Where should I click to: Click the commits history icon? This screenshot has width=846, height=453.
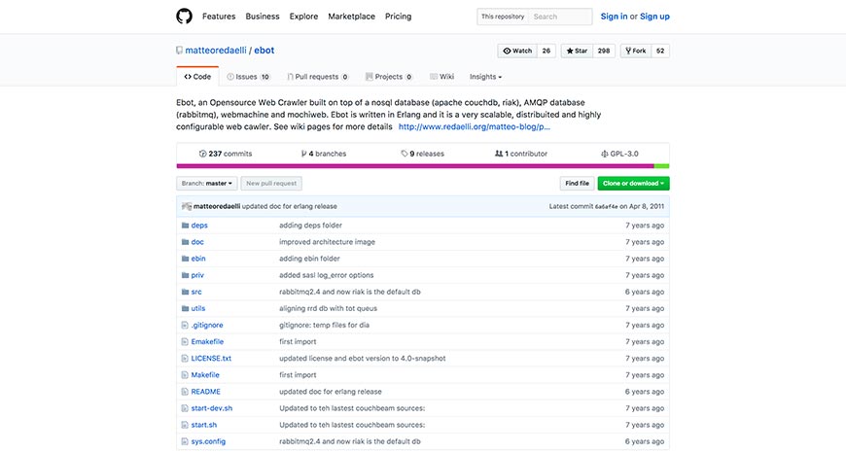[202, 154]
